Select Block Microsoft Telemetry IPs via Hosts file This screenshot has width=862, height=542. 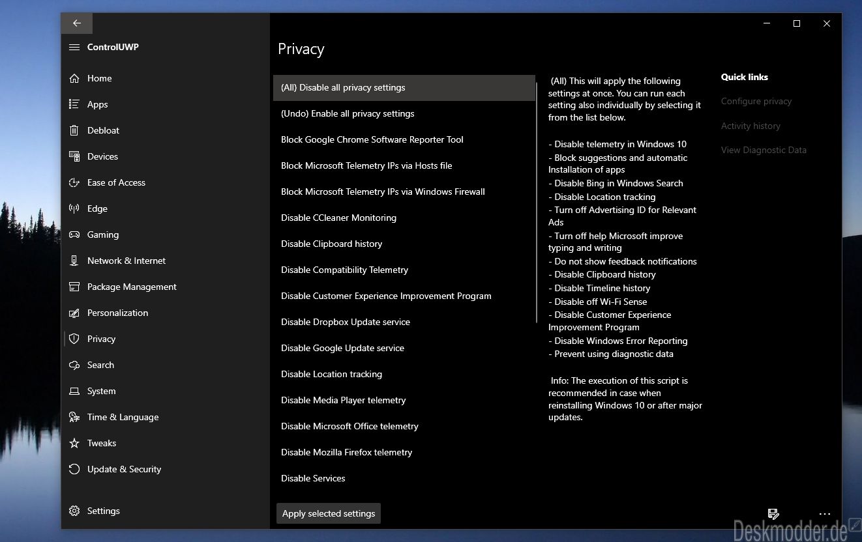(x=404, y=165)
